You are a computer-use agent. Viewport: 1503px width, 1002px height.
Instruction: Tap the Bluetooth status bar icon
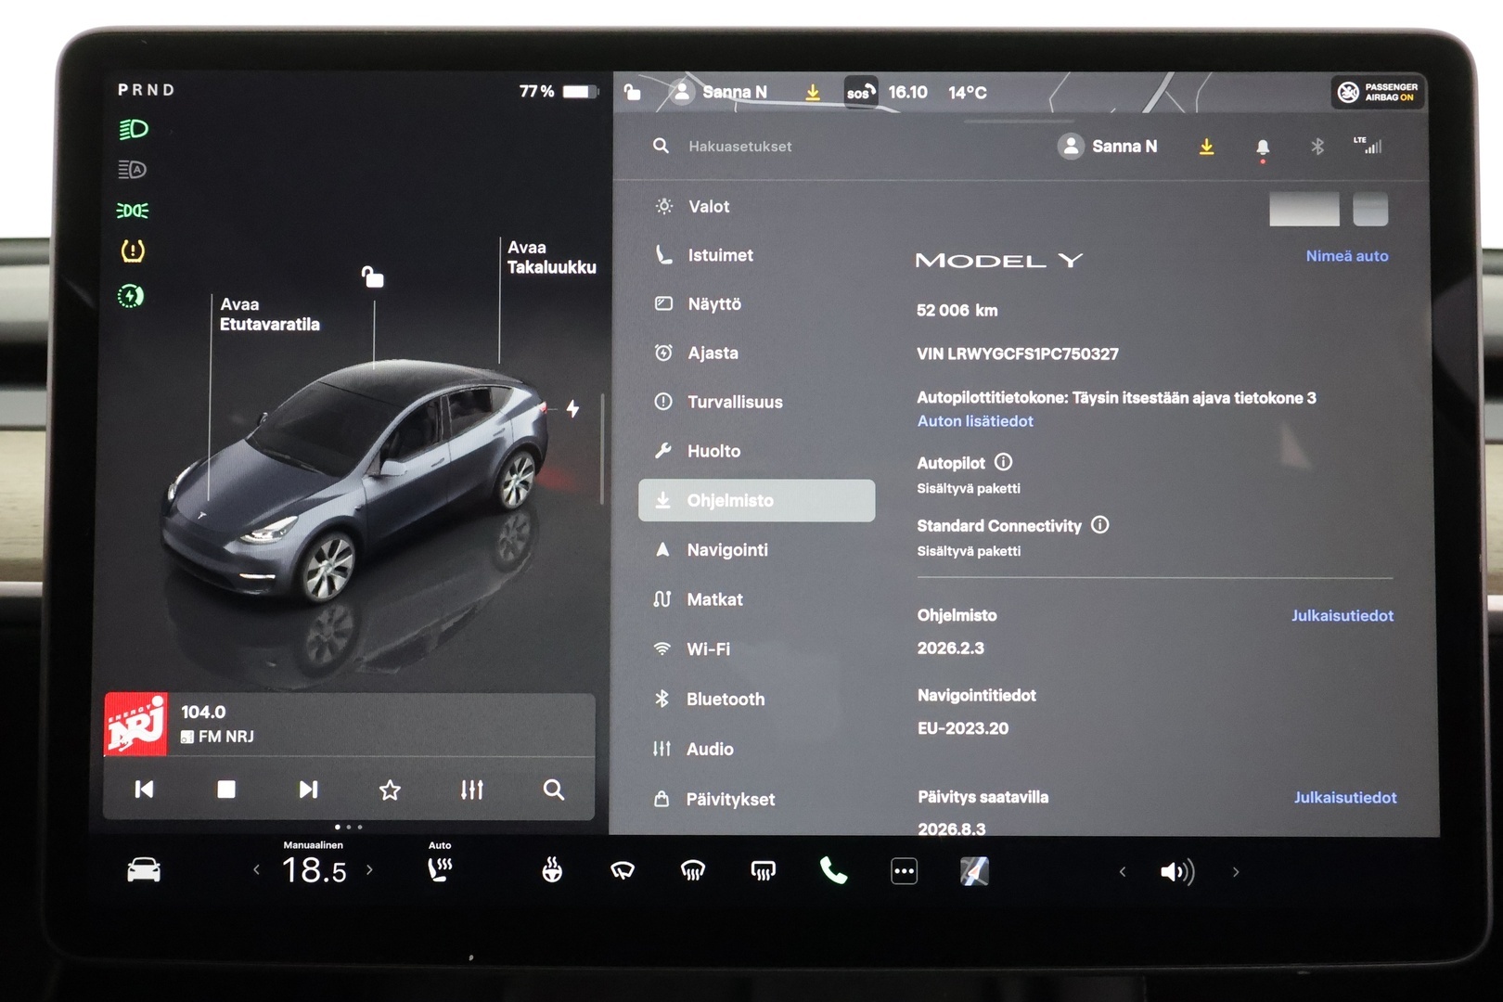pos(1318,147)
